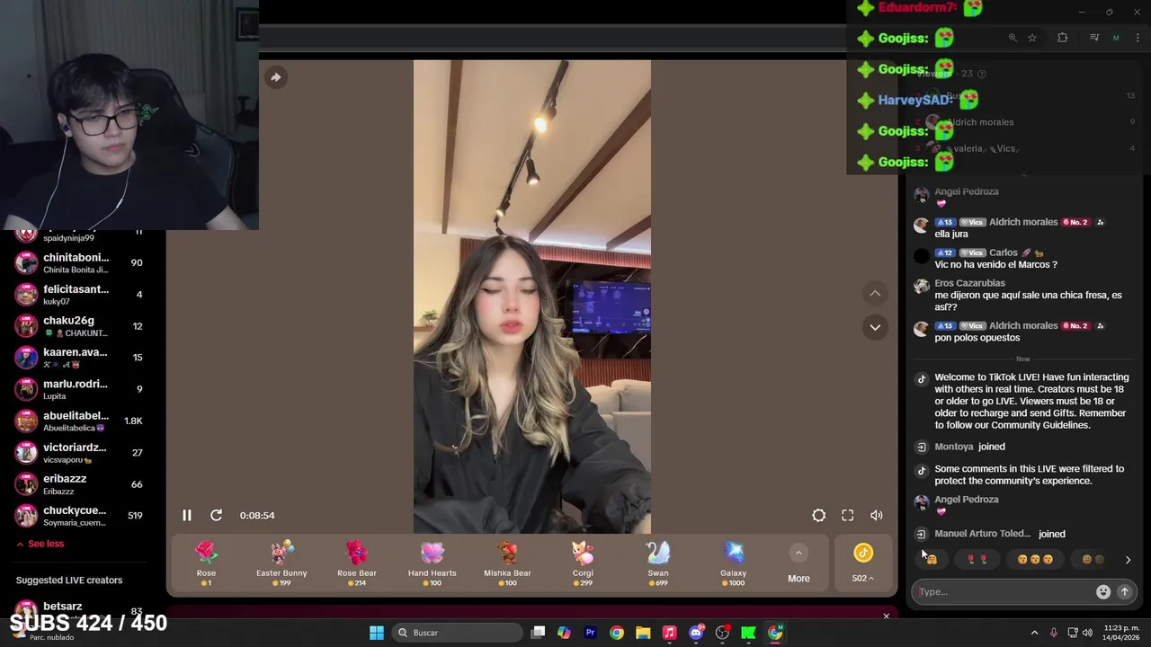
Task: Open Discord from taskbar
Action: click(696, 633)
